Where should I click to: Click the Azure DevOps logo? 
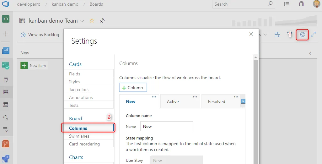[x=6, y=4]
